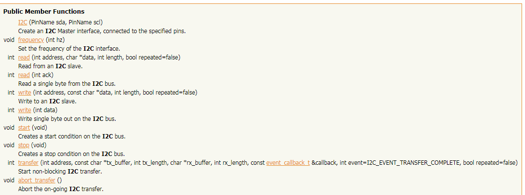
Task: Click 'Write single byte out' description
Action: [x=72, y=118]
